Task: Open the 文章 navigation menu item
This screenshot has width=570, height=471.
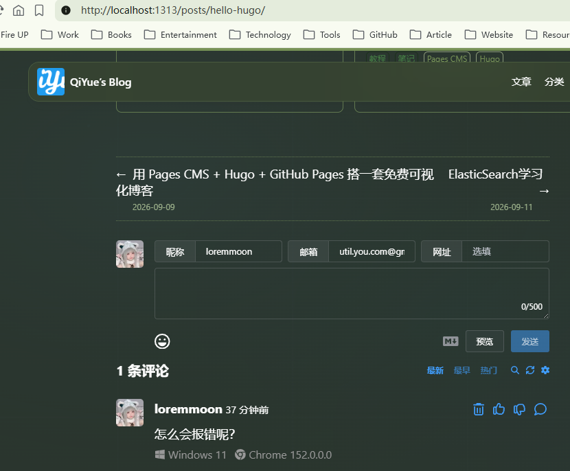Action: [x=521, y=82]
